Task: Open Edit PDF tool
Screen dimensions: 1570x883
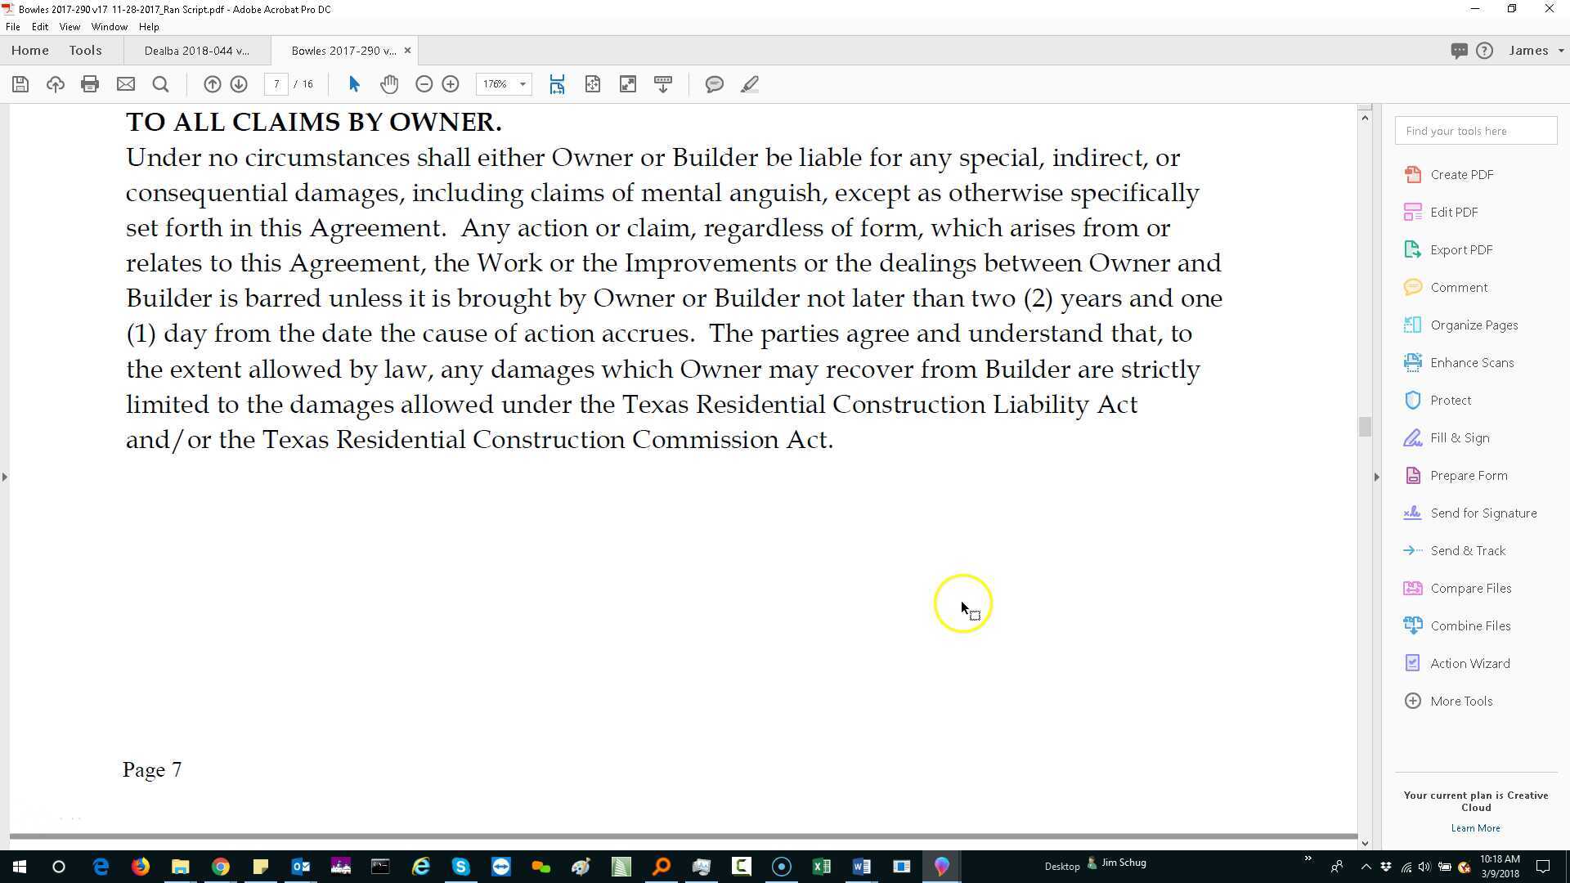Action: point(1453,213)
